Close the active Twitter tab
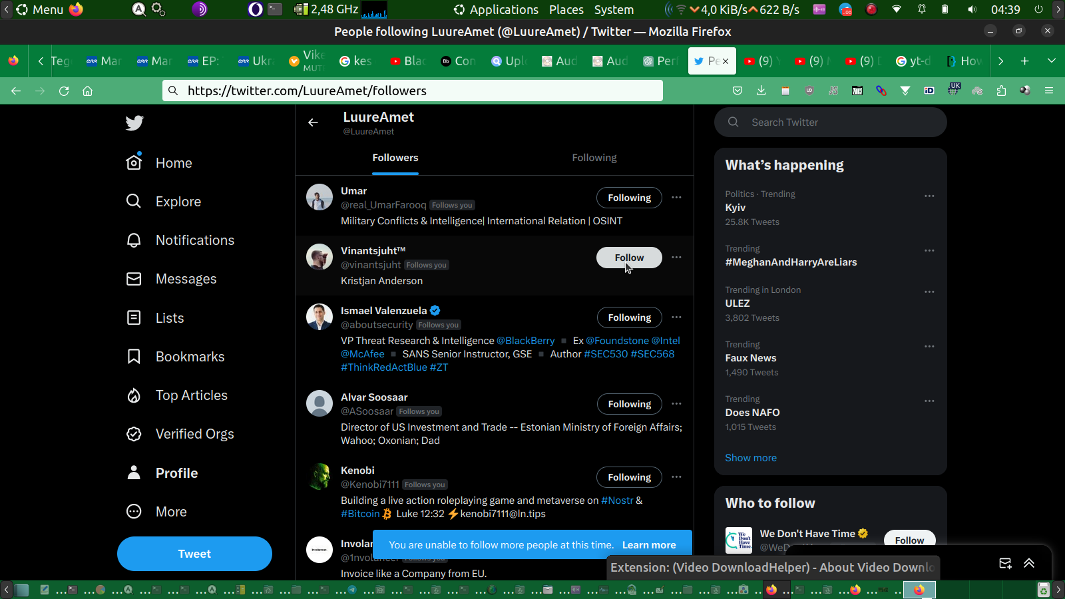This screenshot has width=1065, height=599. pos(726,61)
